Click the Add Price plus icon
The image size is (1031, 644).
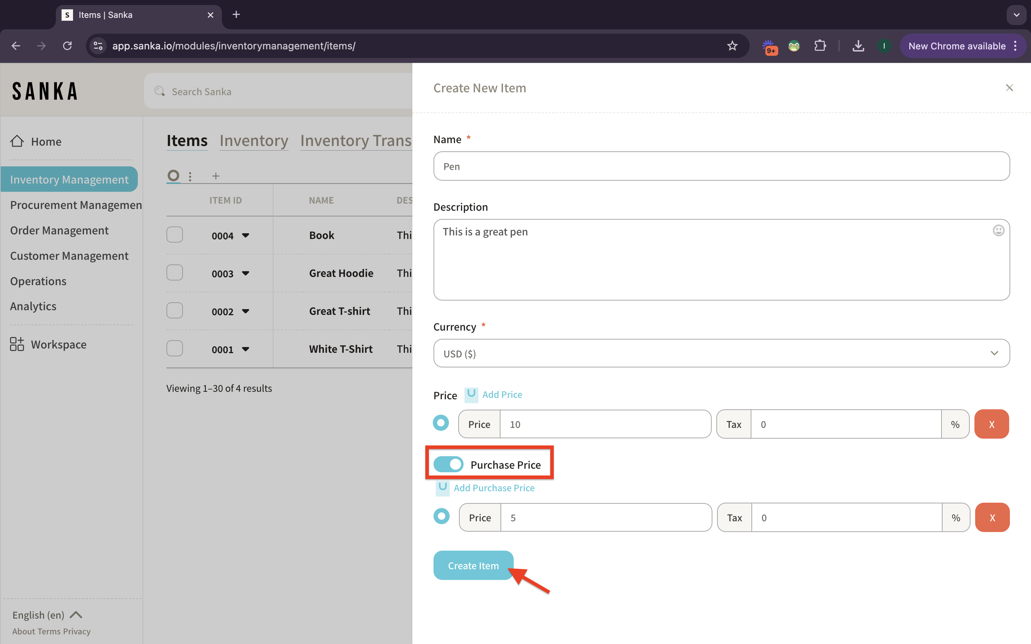click(x=471, y=394)
